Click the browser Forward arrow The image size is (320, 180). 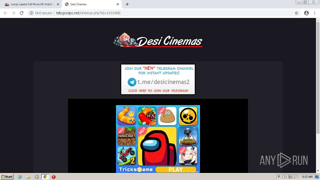click(x=13, y=13)
